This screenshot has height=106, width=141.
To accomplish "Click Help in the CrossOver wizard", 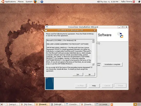I will [x=94, y=86].
